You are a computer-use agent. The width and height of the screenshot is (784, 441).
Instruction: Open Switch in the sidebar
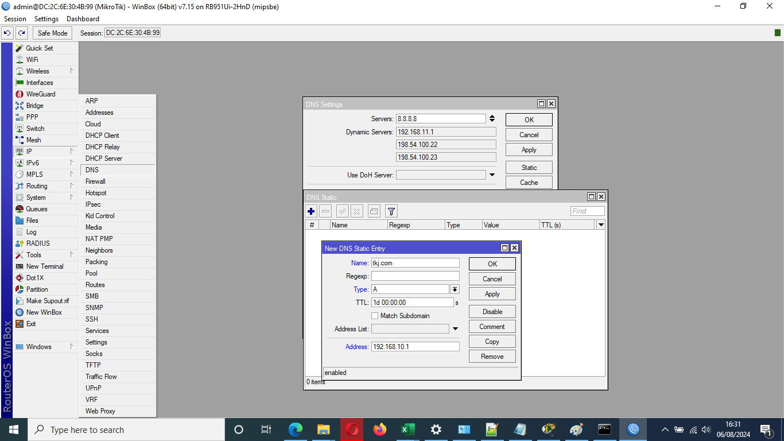click(45, 129)
